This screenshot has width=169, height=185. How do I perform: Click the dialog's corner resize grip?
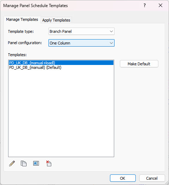167,183
